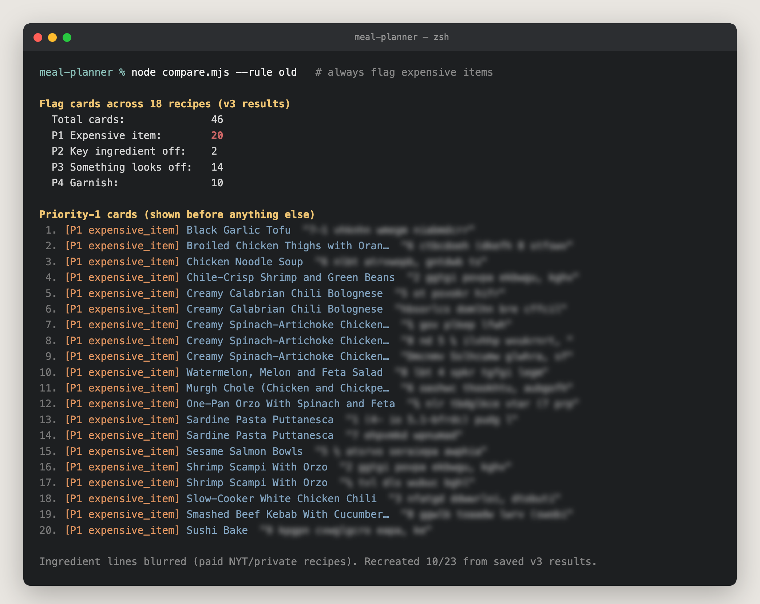
Task: Select 'Murgh Chole (Chicken and Chickpe…'
Action: 288,388
